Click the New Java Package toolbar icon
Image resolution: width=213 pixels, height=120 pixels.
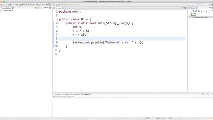coord(31,5)
